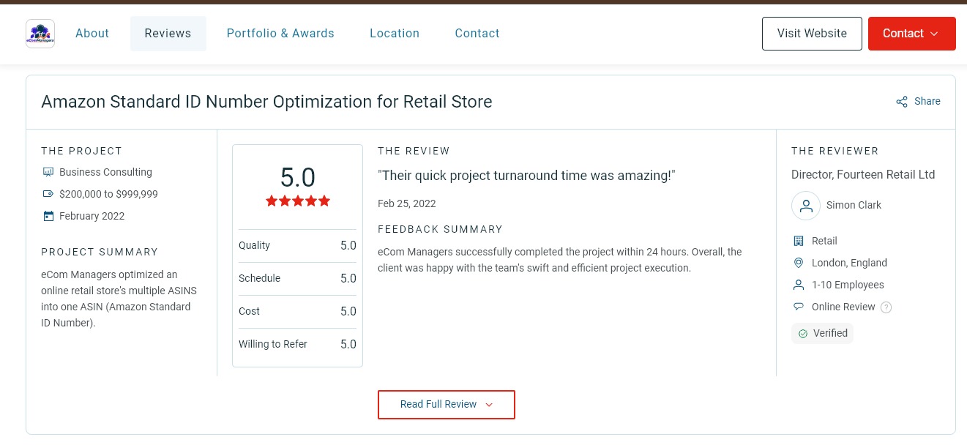
Task: Click the Retail industry building icon
Action: pos(799,241)
